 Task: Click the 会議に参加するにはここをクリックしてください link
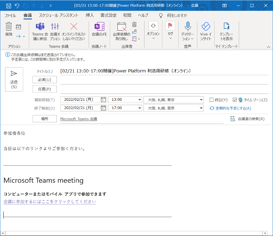[x=49, y=202]
